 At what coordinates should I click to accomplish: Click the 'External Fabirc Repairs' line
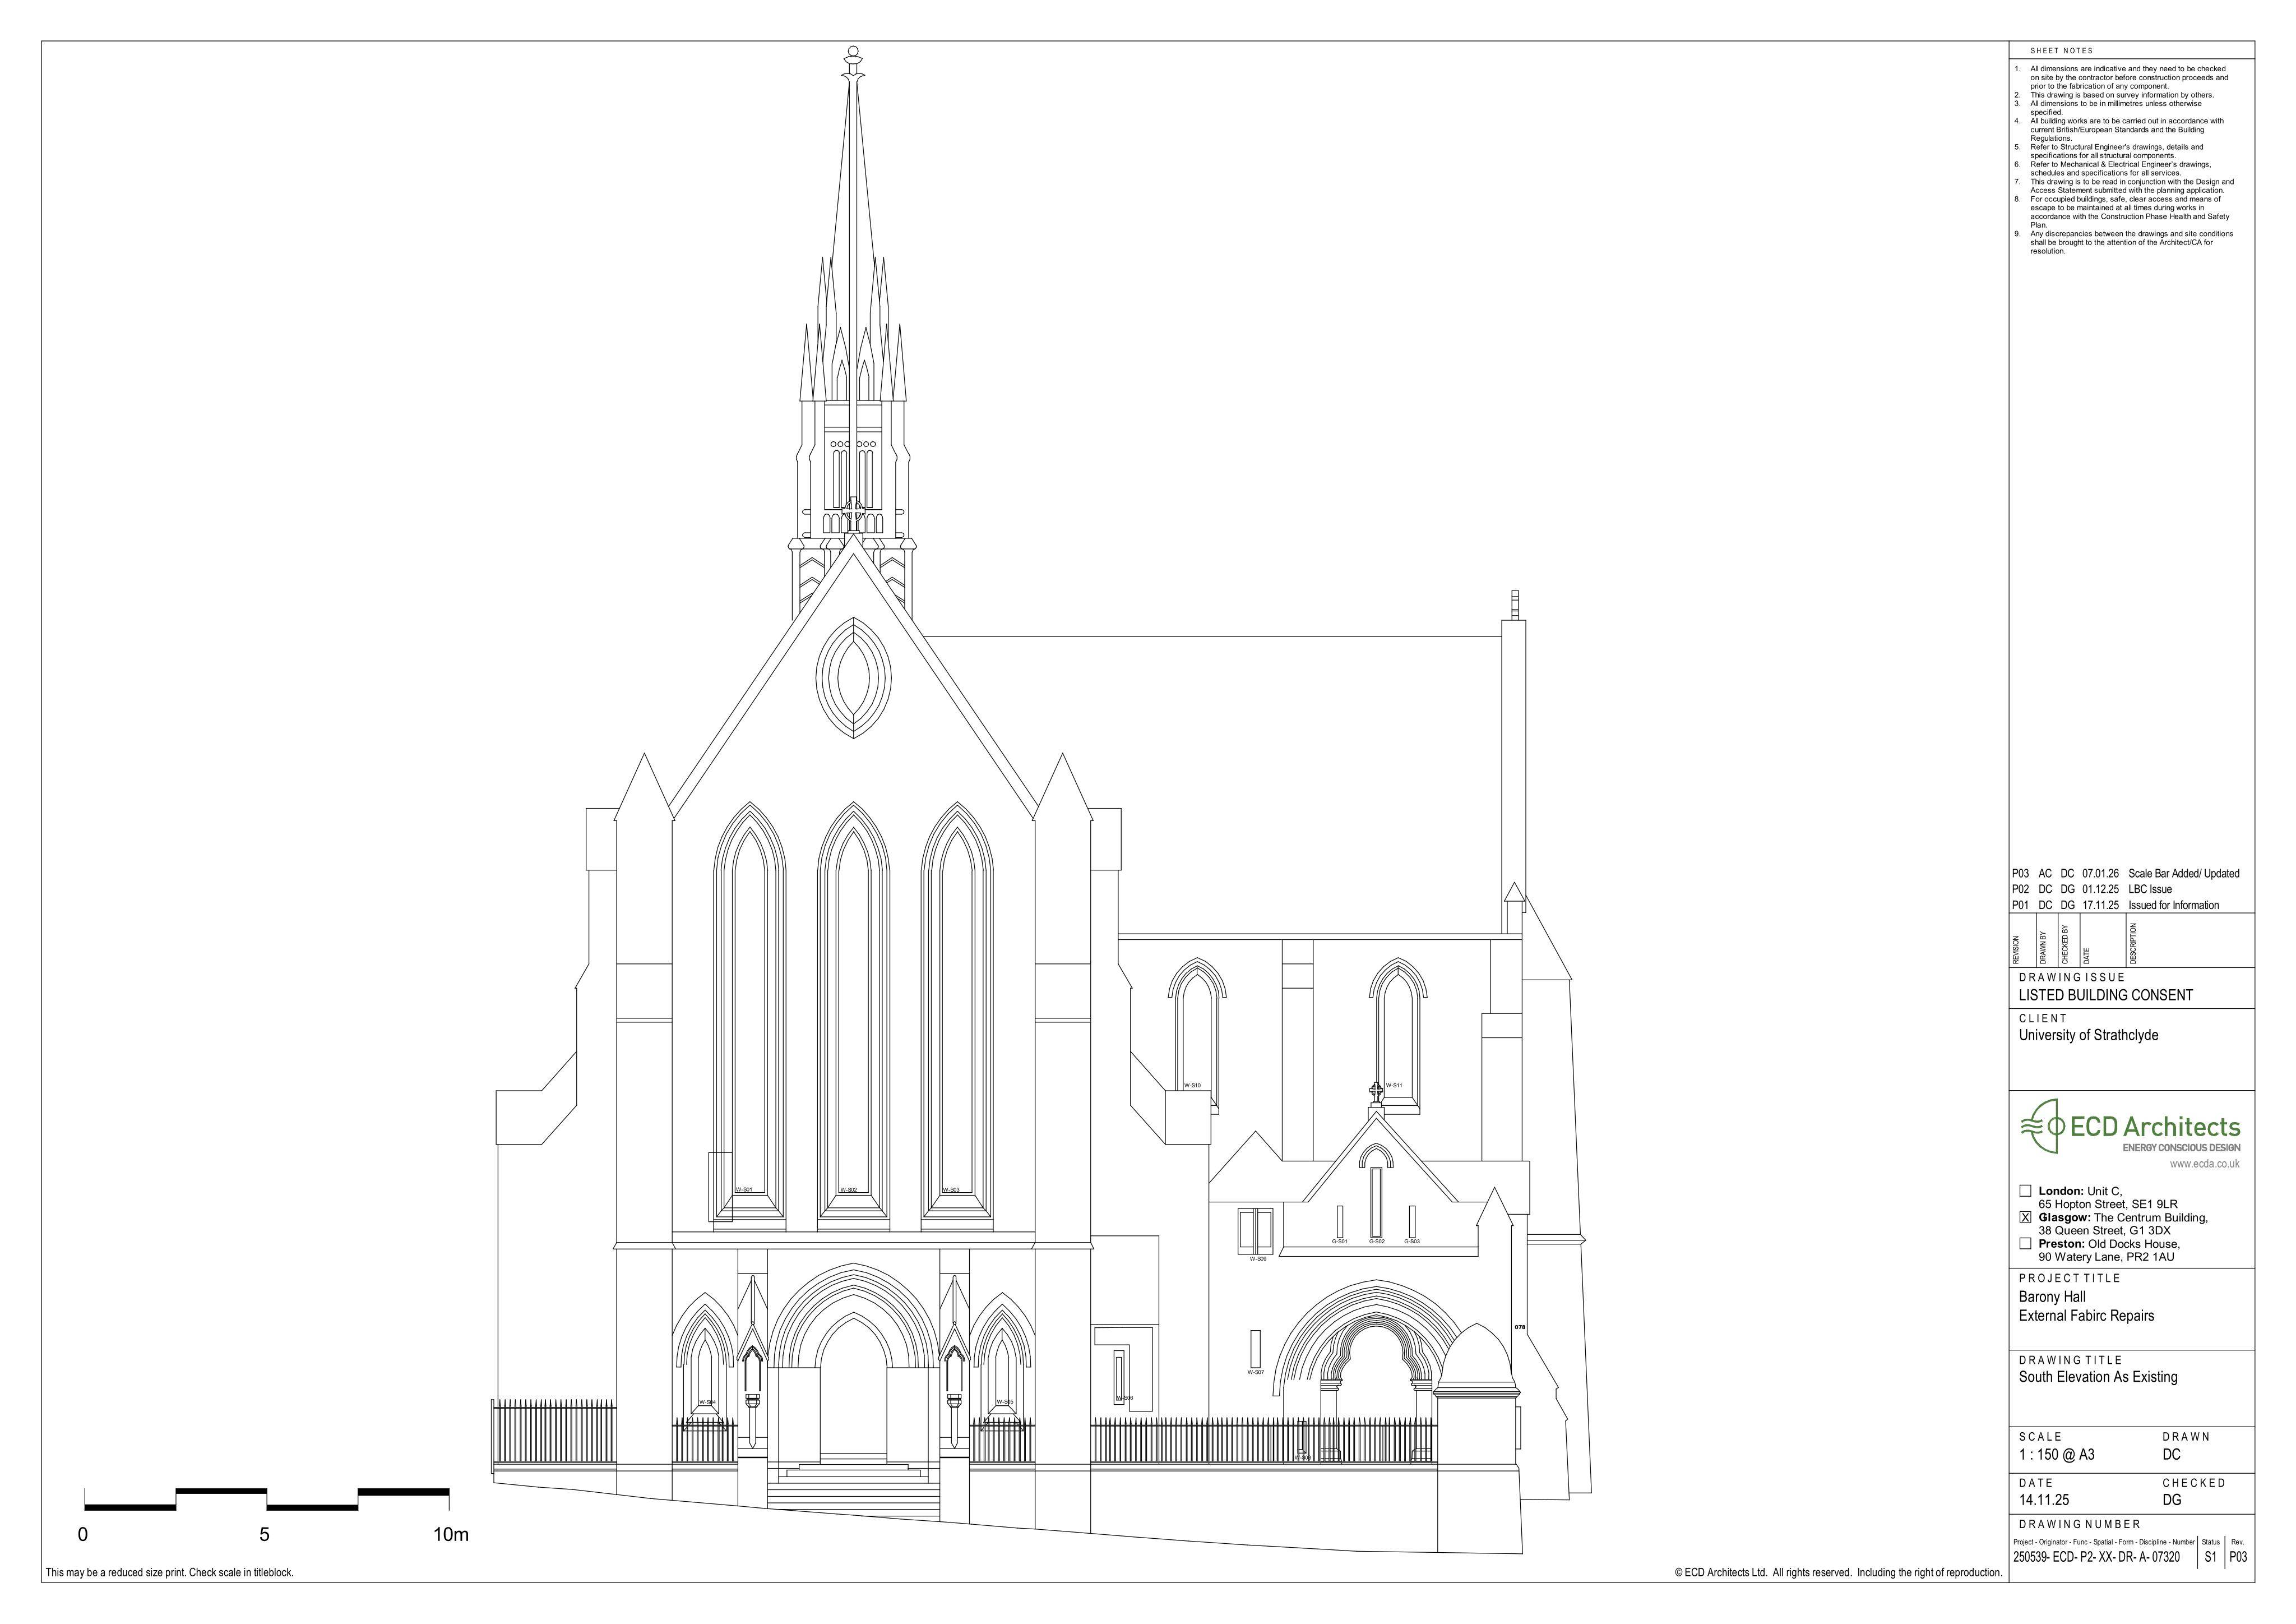click(2086, 1316)
